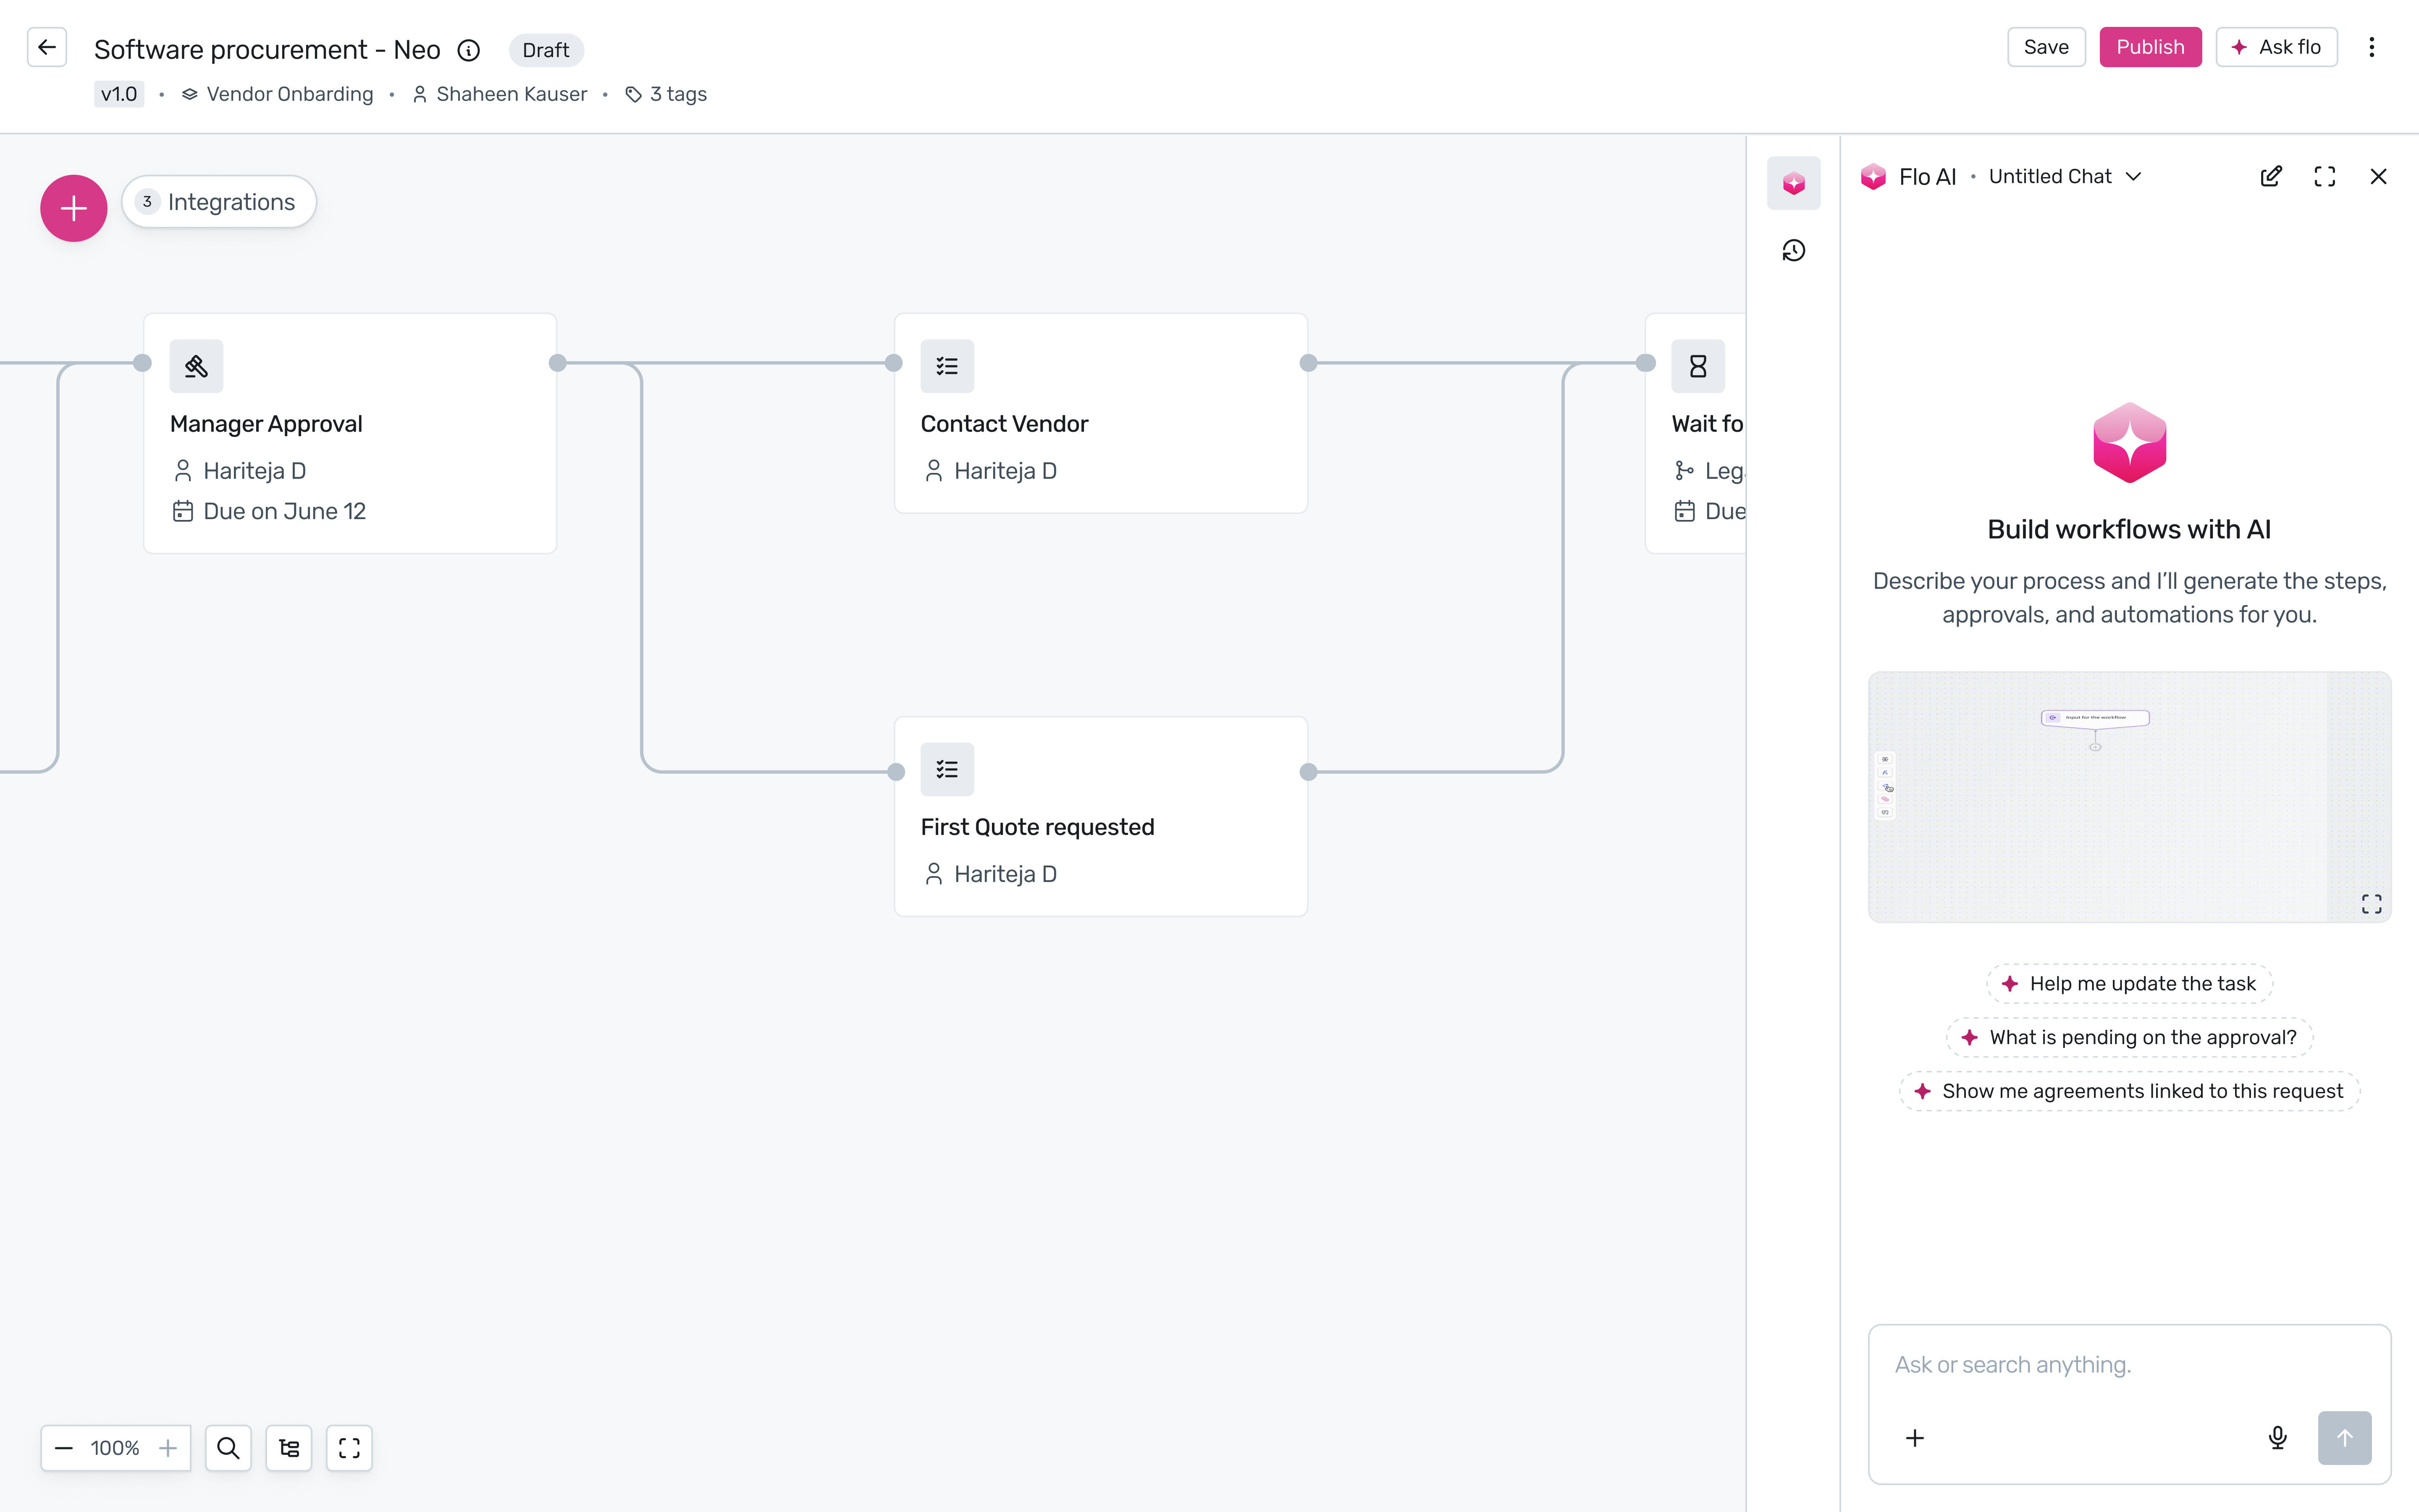Save the workflow

[x=2046, y=47]
